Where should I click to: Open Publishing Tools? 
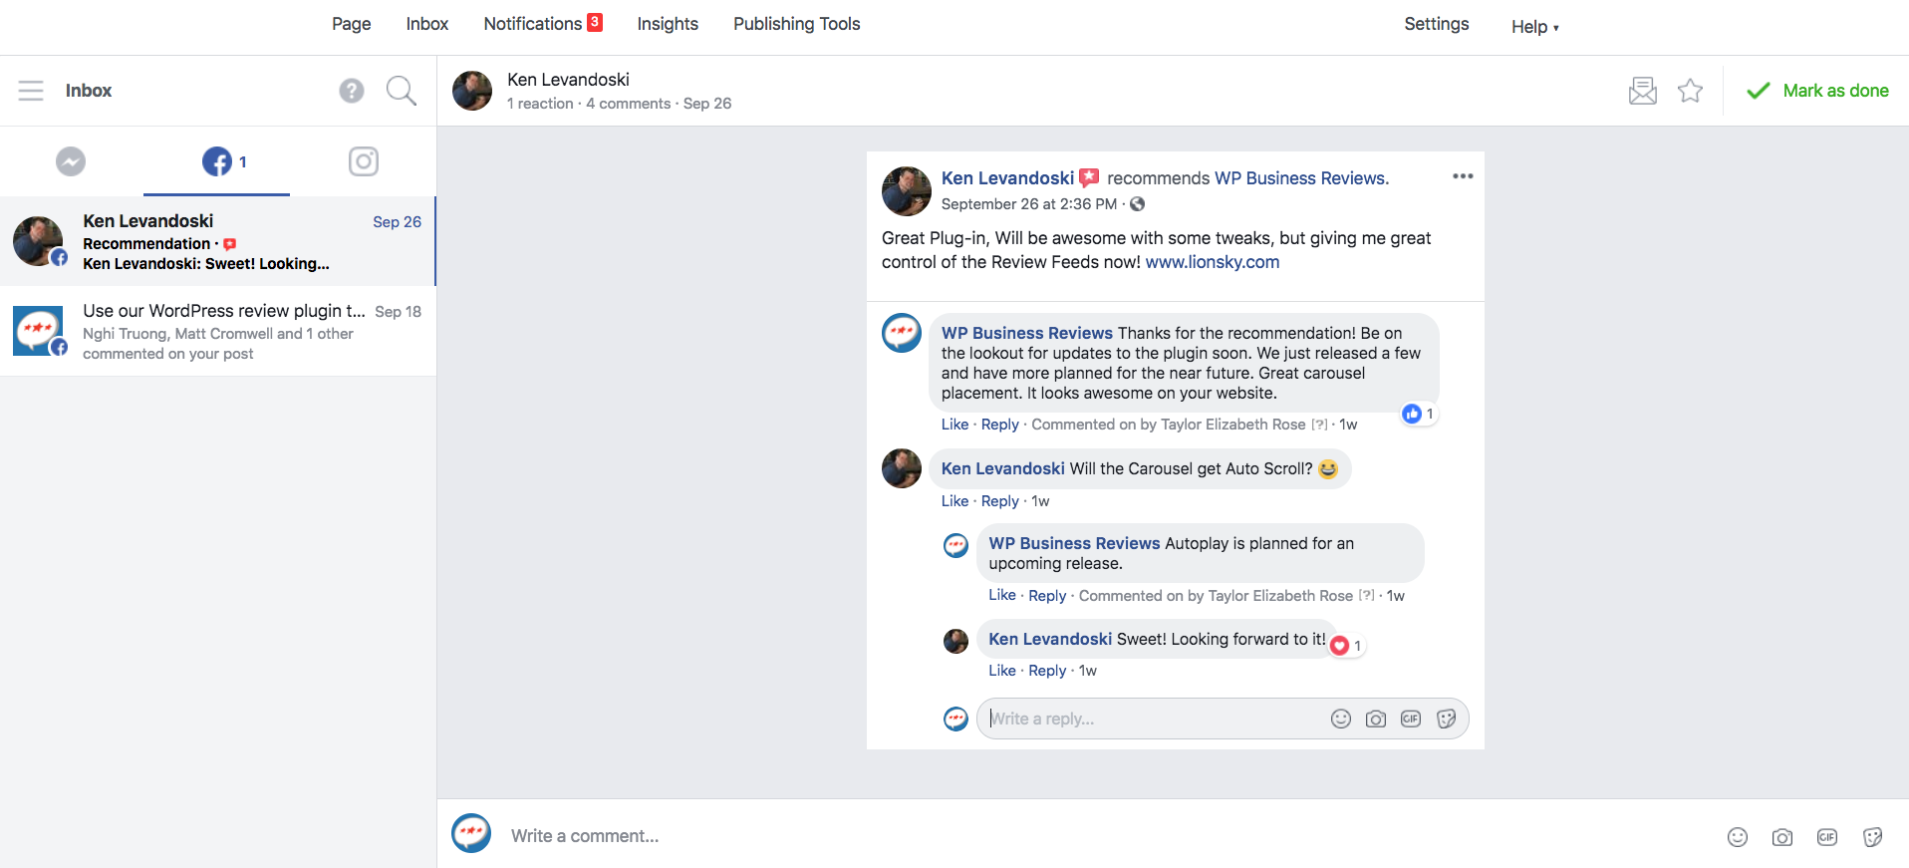797,24
